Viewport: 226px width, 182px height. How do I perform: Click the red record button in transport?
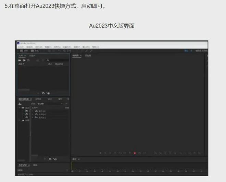pyautogui.click(x=135, y=153)
